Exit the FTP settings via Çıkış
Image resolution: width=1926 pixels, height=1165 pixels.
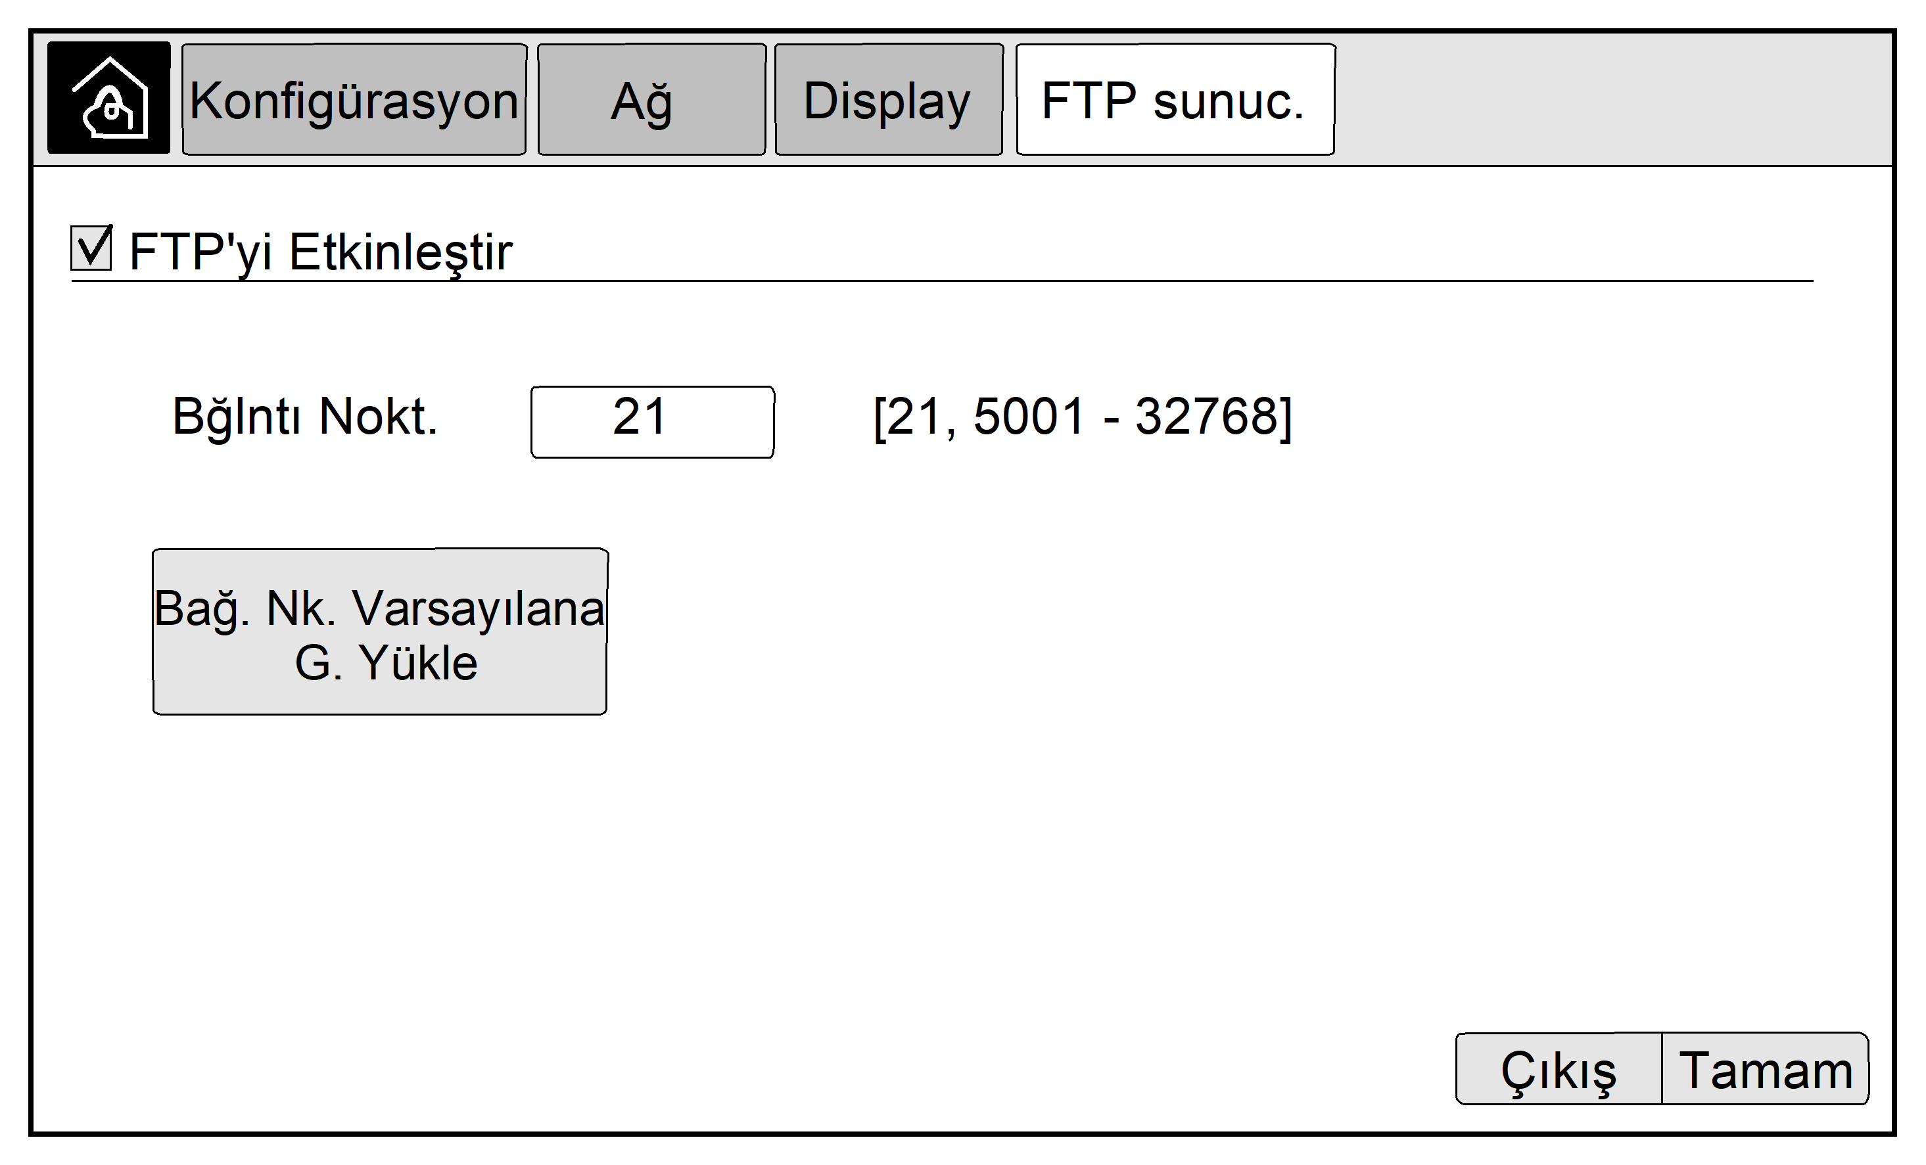pos(1559,1068)
